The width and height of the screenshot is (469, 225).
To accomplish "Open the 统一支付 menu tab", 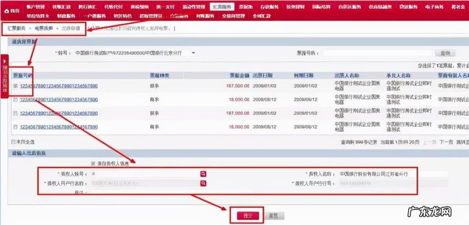I will (165, 7).
